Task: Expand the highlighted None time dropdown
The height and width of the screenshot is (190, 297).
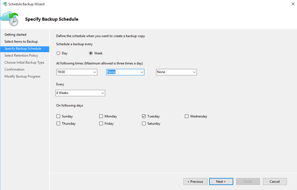Action: (125, 72)
